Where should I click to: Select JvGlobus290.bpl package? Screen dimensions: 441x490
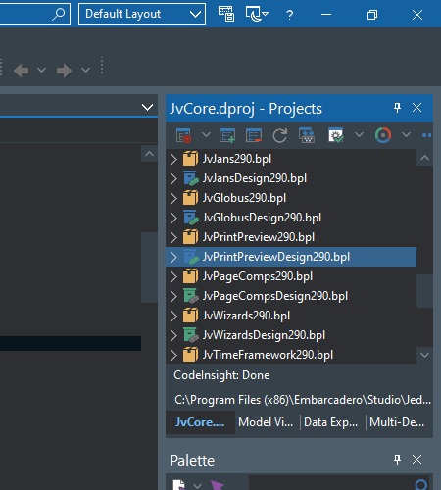(244, 198)
